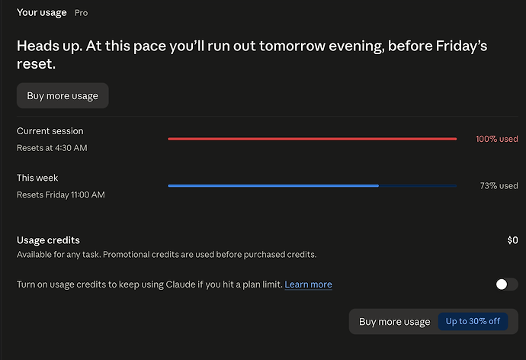Click the Up to 30% off badge
This screenshot has width=526, height=360.
(x=473, y=321)
